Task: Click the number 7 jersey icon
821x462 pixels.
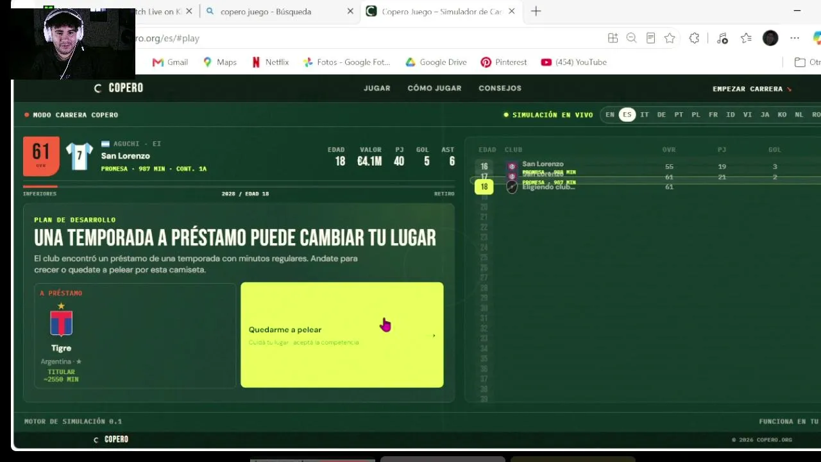Action: pos(80,156)
